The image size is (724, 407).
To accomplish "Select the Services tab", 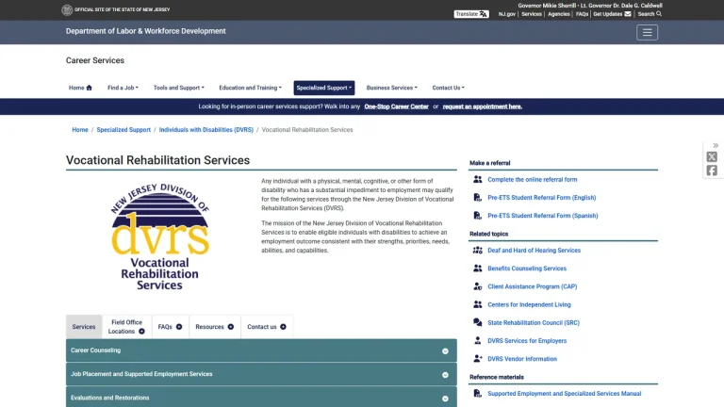I will click(x=84, y=327).
